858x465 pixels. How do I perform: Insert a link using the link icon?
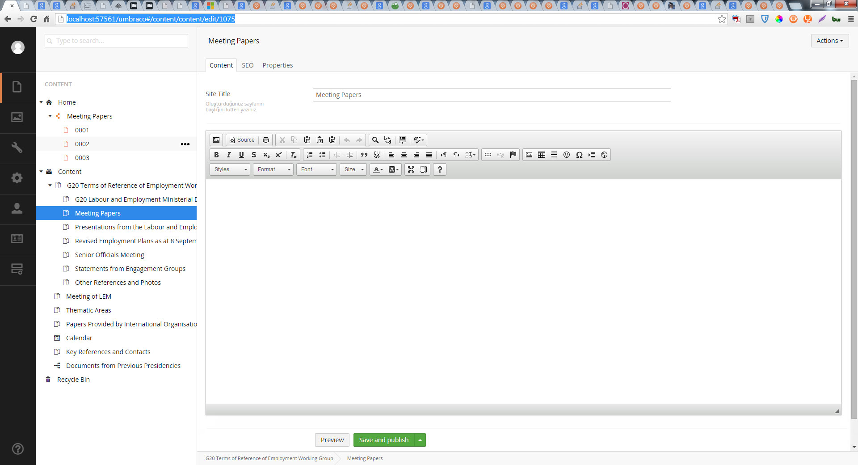(488, 155)
